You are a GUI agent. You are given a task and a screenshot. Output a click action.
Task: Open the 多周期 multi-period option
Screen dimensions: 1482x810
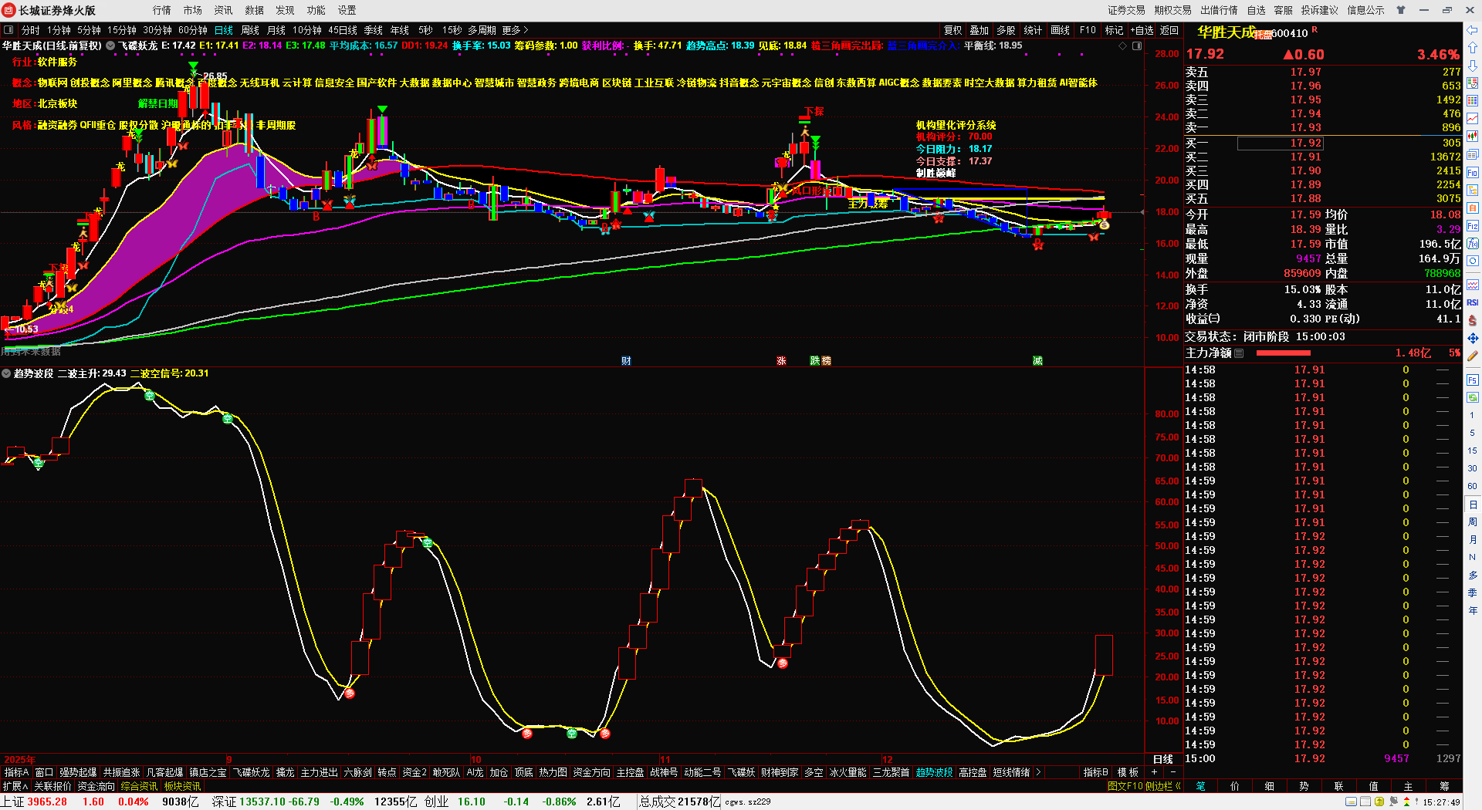click(482, 30)
